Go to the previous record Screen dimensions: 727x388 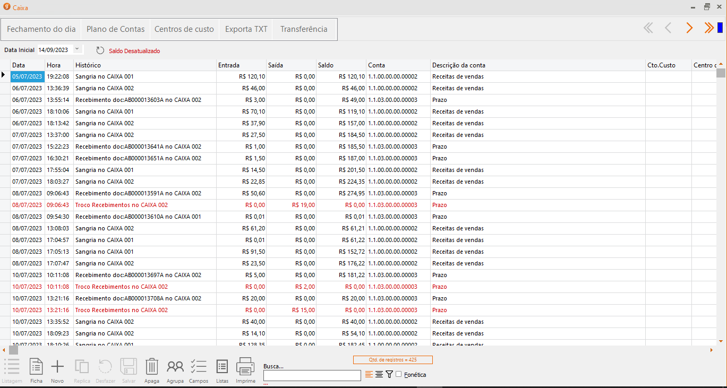point(668,28)
